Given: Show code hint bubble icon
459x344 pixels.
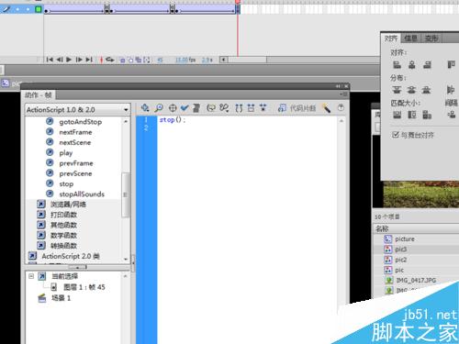Looking at the screenshot, I should coord(211,107).
